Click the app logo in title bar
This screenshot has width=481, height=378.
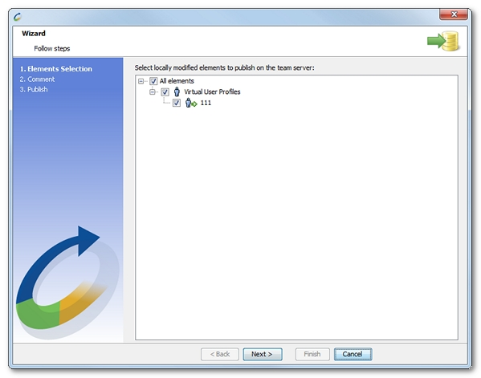tap(18, 16)
